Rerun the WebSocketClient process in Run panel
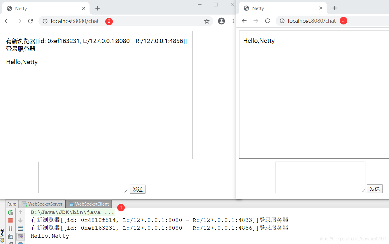 [10, 212]
